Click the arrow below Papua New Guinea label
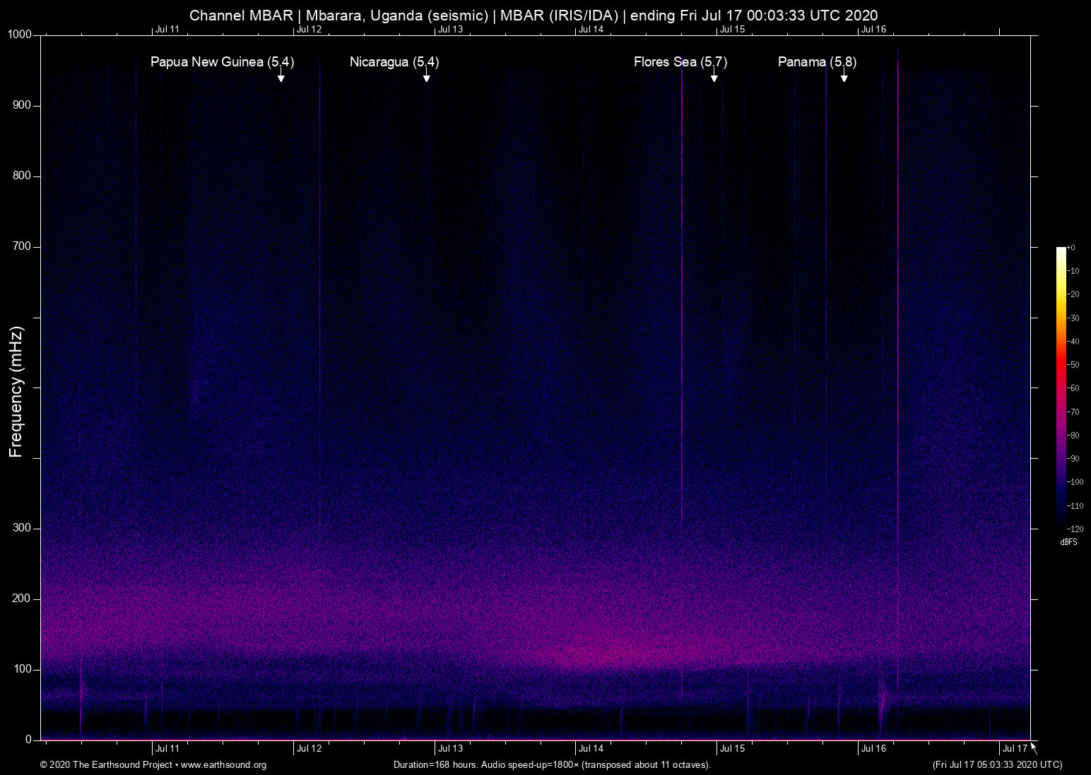Viewport: 1091px width, 775px height. coord(281,76)
